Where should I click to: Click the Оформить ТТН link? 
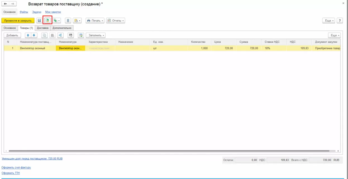point(11,173)
